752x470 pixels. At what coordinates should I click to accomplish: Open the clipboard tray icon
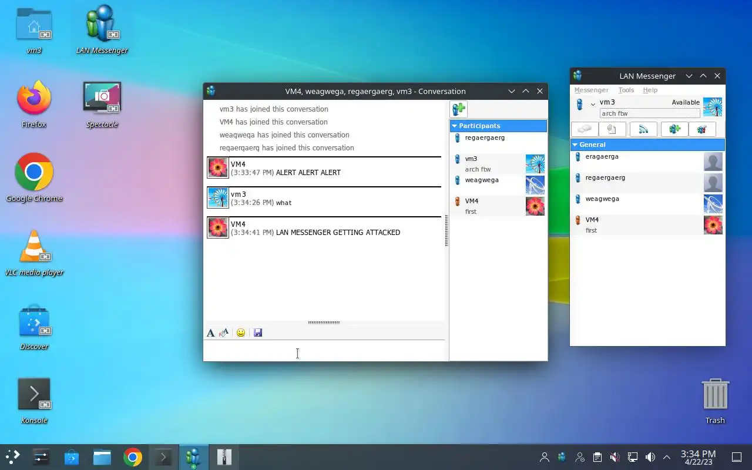tap(597, 457)
